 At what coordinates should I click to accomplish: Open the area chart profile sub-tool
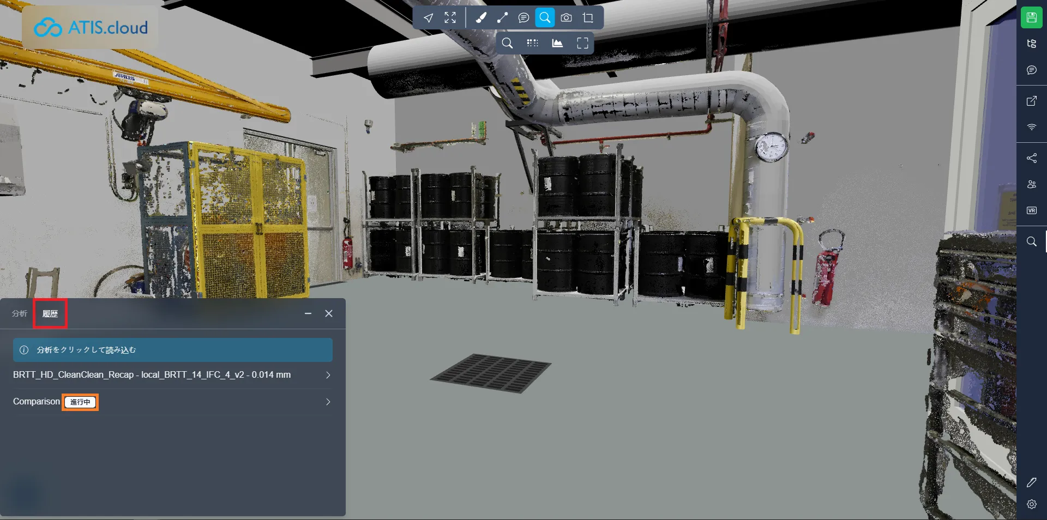(557, 44)
